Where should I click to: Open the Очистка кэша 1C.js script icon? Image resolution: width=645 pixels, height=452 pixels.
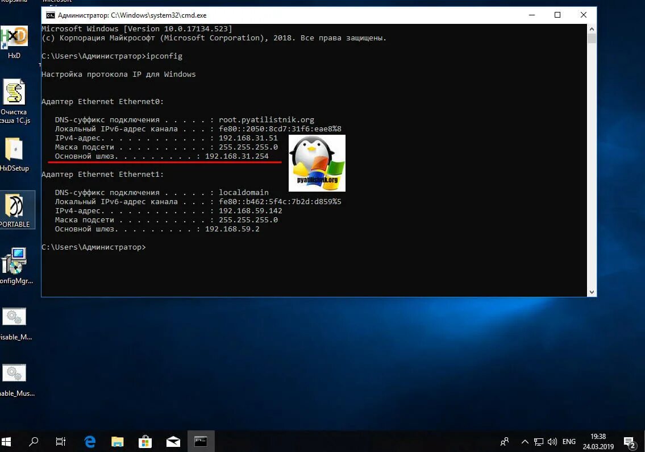coord(14,101)
